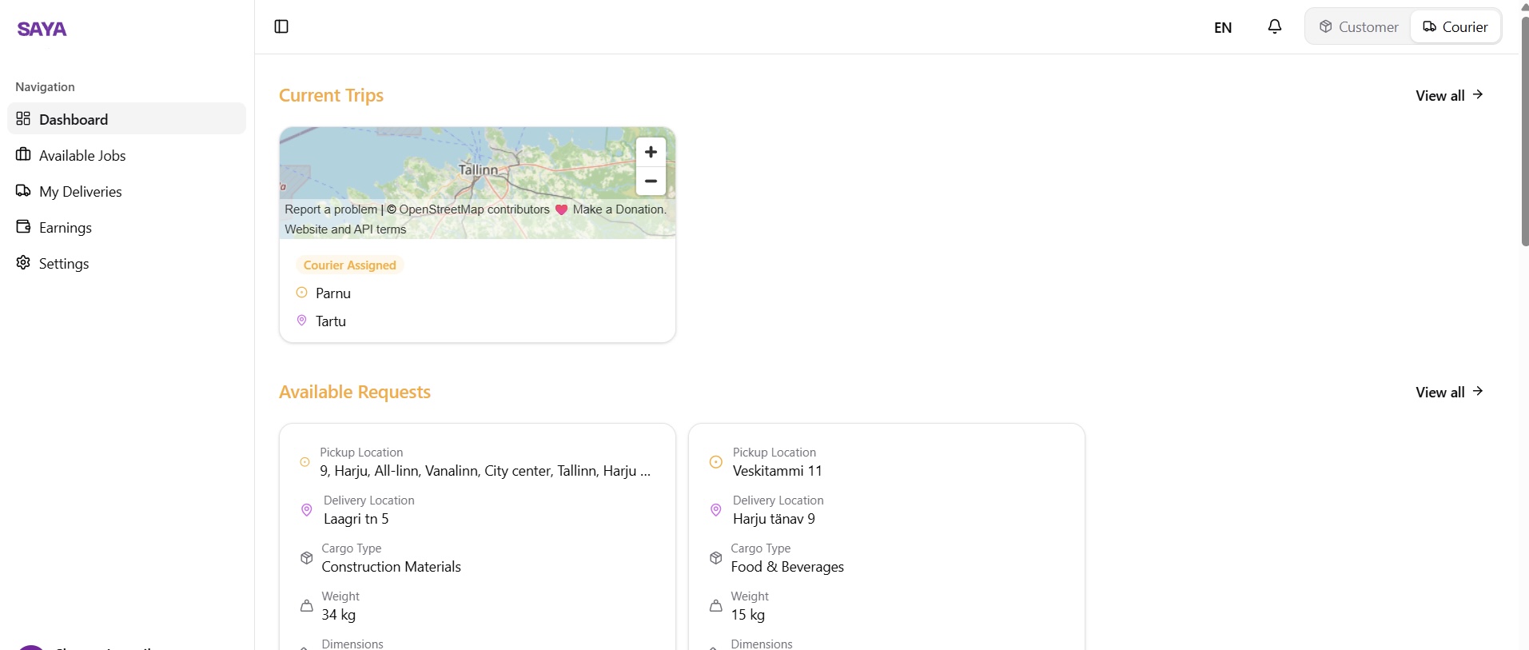Viewport: 1529px width, 650px height.
Task: Zoom out on the trip map
Action: pyautogui.click(x=651, y=181)
